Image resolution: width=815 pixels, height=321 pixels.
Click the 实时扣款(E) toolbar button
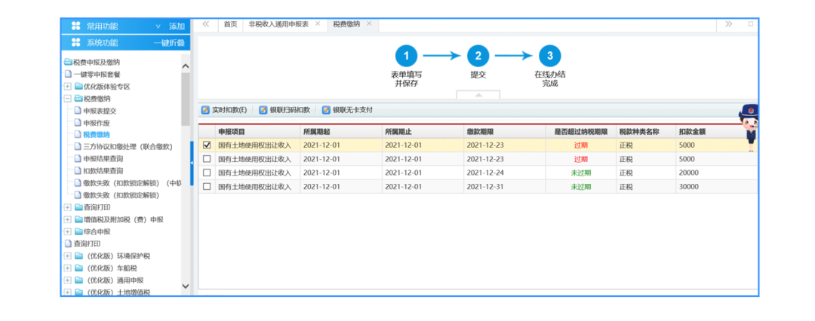224,110
